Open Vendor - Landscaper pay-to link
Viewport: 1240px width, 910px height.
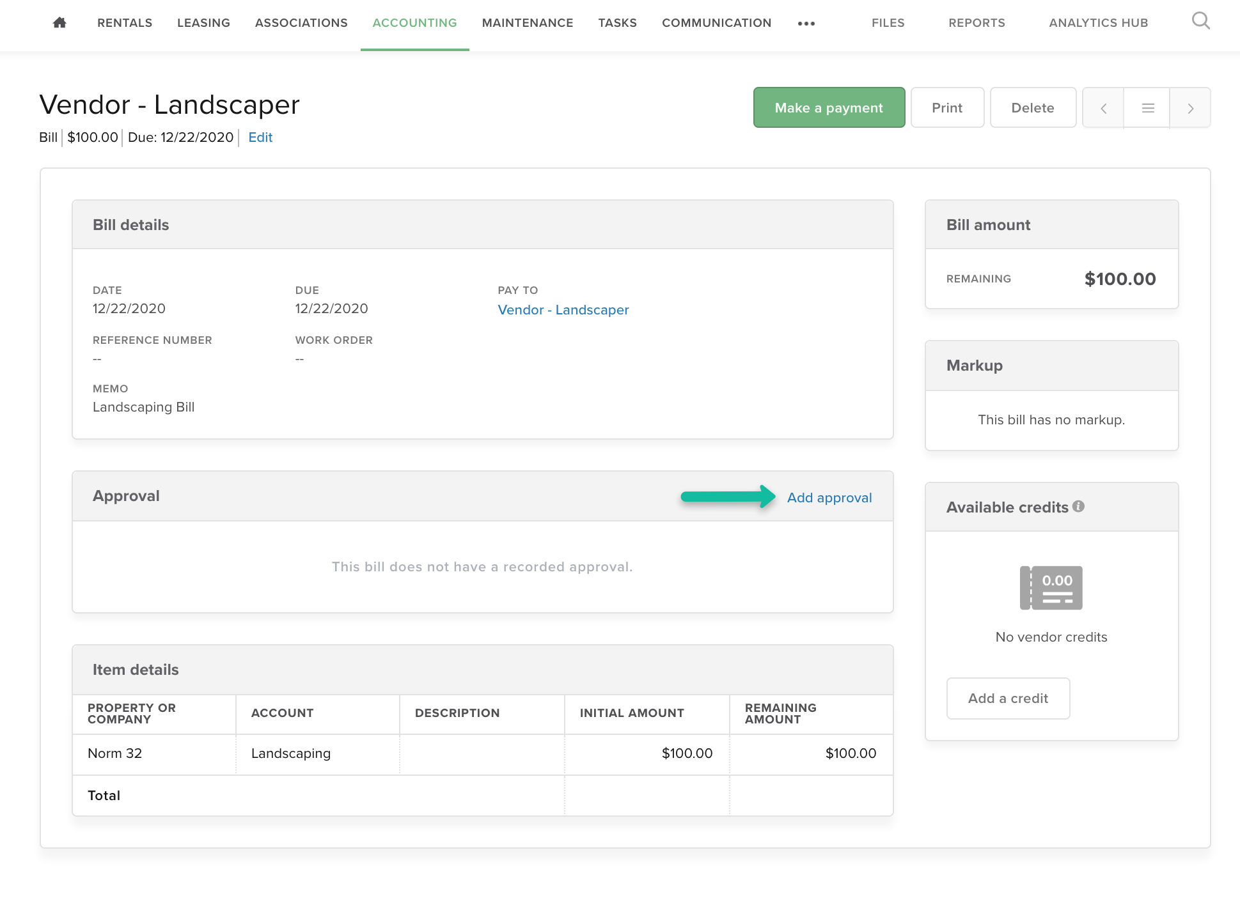point(563,310)
